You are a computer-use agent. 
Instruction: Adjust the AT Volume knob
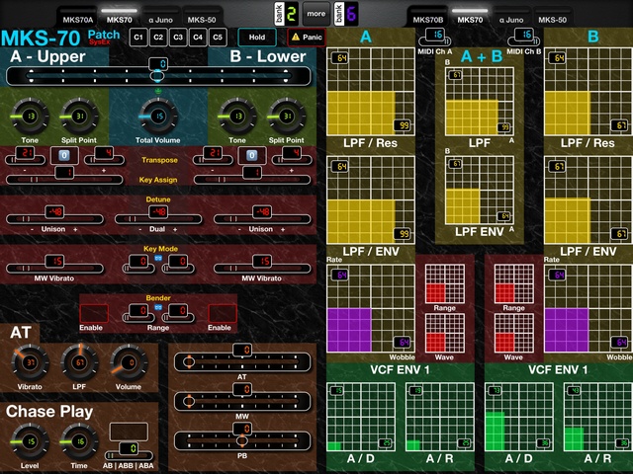click(x=129, y=362)
